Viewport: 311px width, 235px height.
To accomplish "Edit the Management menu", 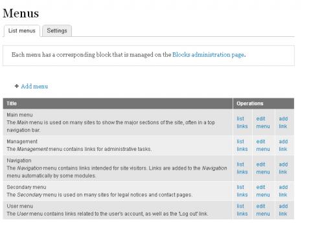I will pyautogui.click(x=263, y=145).
